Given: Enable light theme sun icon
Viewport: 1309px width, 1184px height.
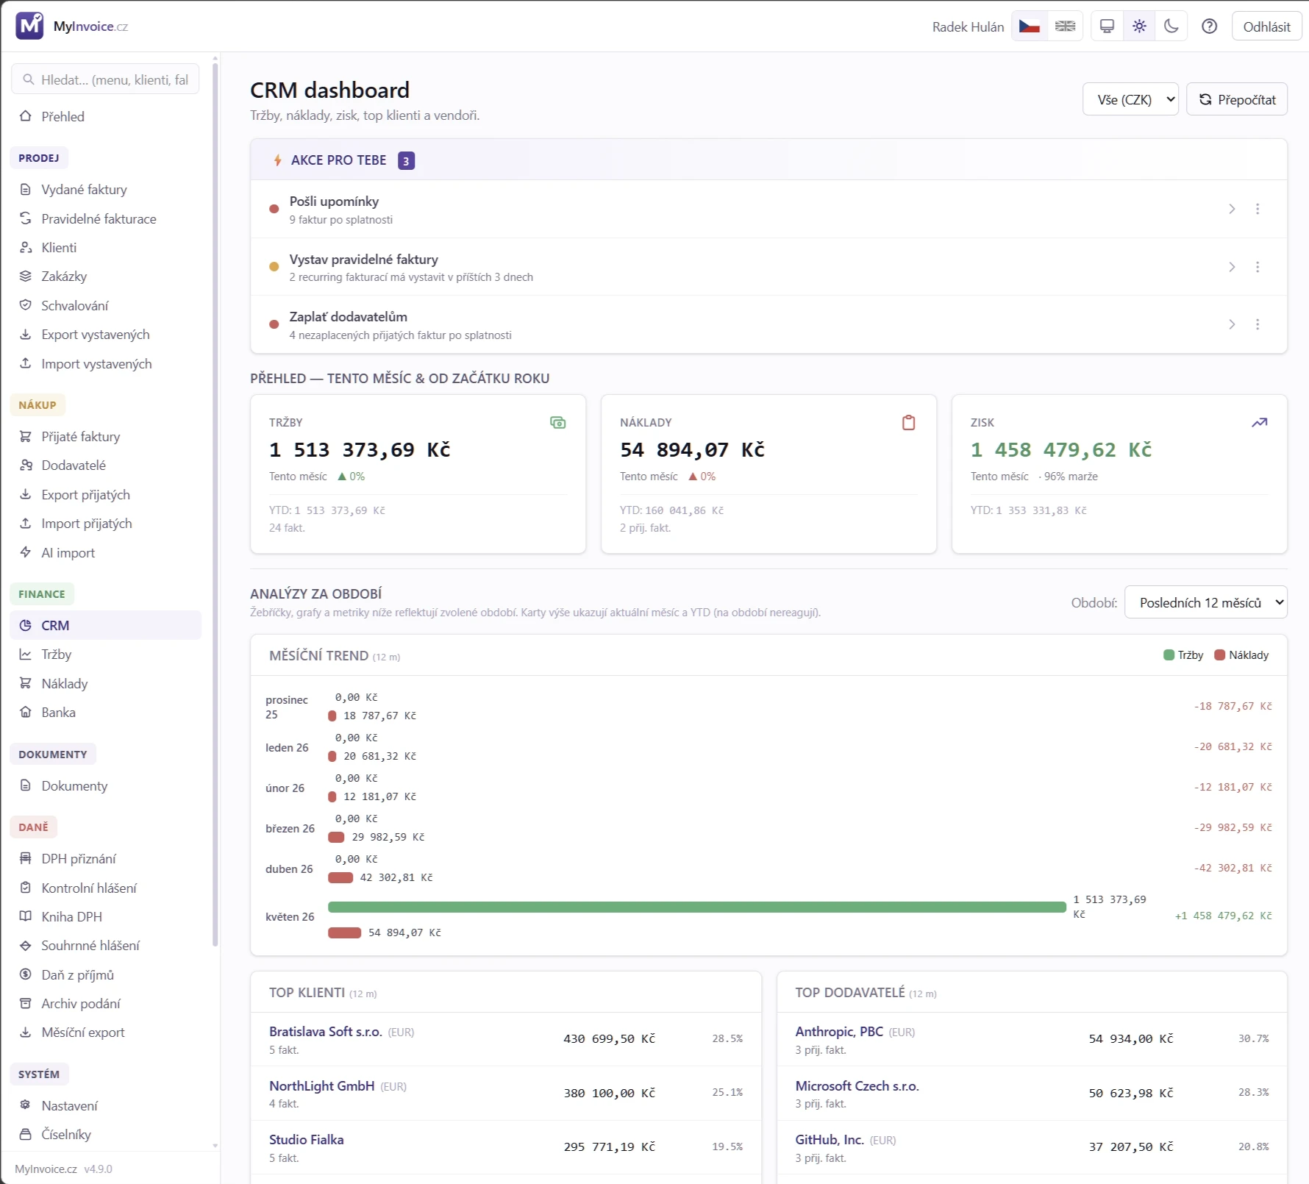Looking at the screenshot, I should pyautogui.click(x=1139, y=26).
